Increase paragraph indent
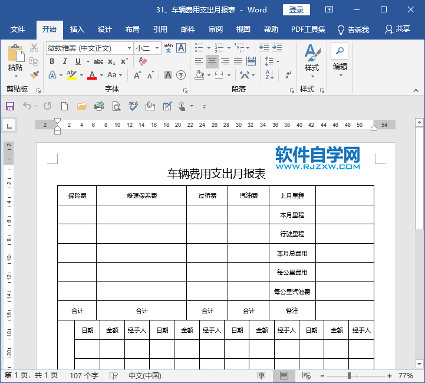Screen dimensions: 425x383 click(277, 48)
